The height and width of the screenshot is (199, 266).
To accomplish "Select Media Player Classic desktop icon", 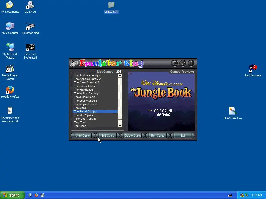I will coord(10,73).
